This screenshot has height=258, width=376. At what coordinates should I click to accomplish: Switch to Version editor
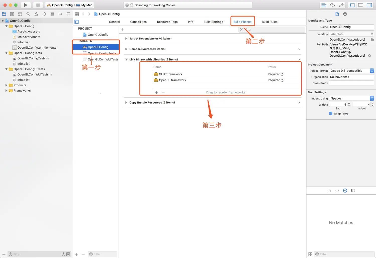(341, 5)
